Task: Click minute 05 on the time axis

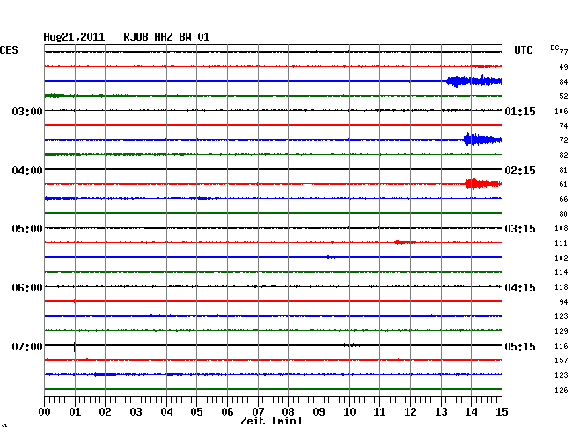Action: 196,412
